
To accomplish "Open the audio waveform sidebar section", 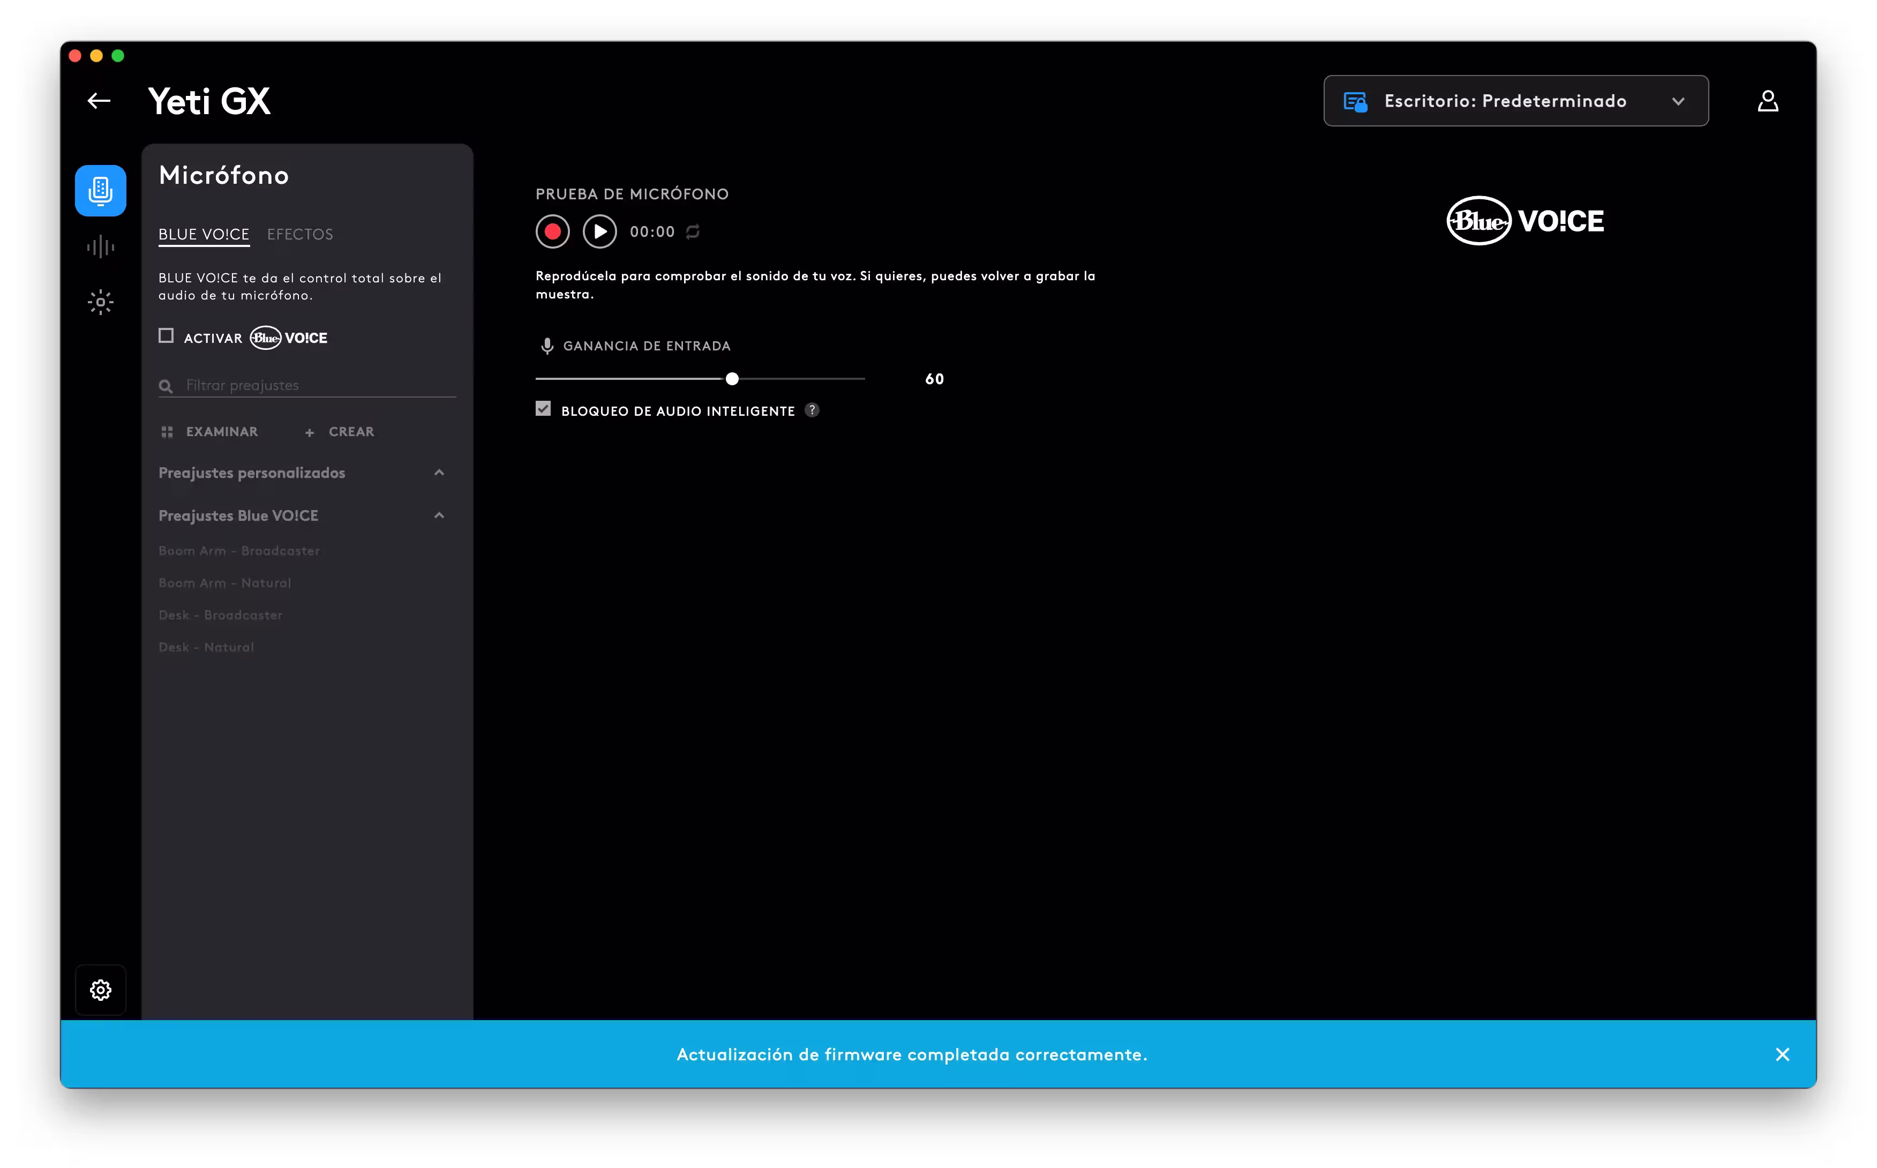I will (100, 247).
